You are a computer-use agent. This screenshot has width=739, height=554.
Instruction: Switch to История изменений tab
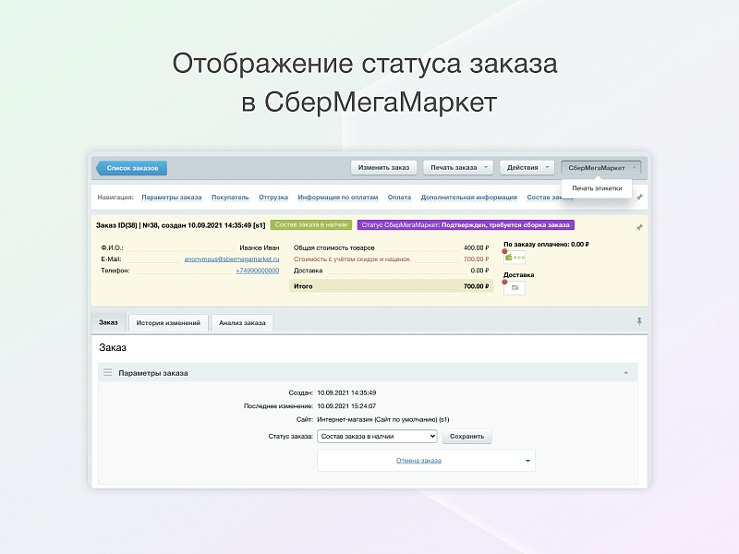168,322
